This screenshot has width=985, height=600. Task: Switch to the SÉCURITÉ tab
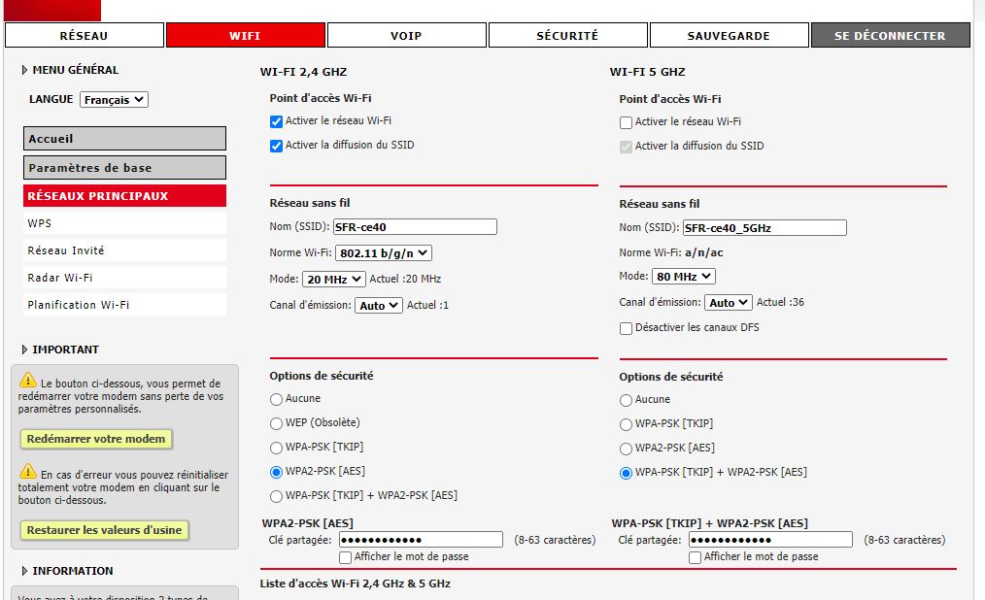567,36
